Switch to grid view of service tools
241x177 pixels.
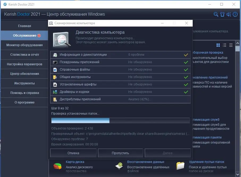click(x=218, y=45)
